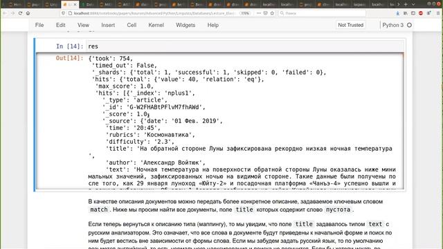Reset the 170% zoom level badge
The height and width of the screenshot is (249, 443).
click(244, 13)
